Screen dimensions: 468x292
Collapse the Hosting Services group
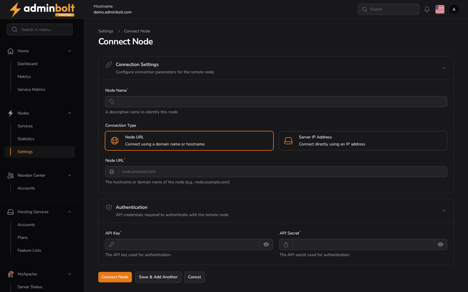[x=70, y=212]
